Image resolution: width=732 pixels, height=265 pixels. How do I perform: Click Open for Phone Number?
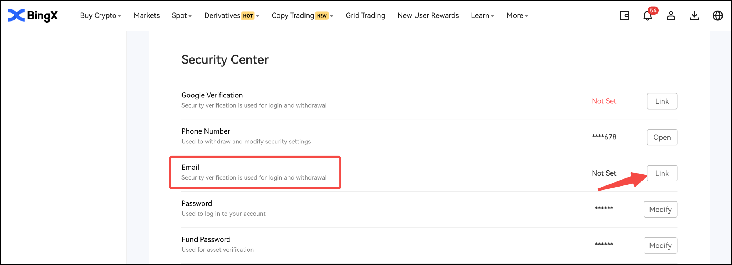pyautogui.click(x=662, y=137)
